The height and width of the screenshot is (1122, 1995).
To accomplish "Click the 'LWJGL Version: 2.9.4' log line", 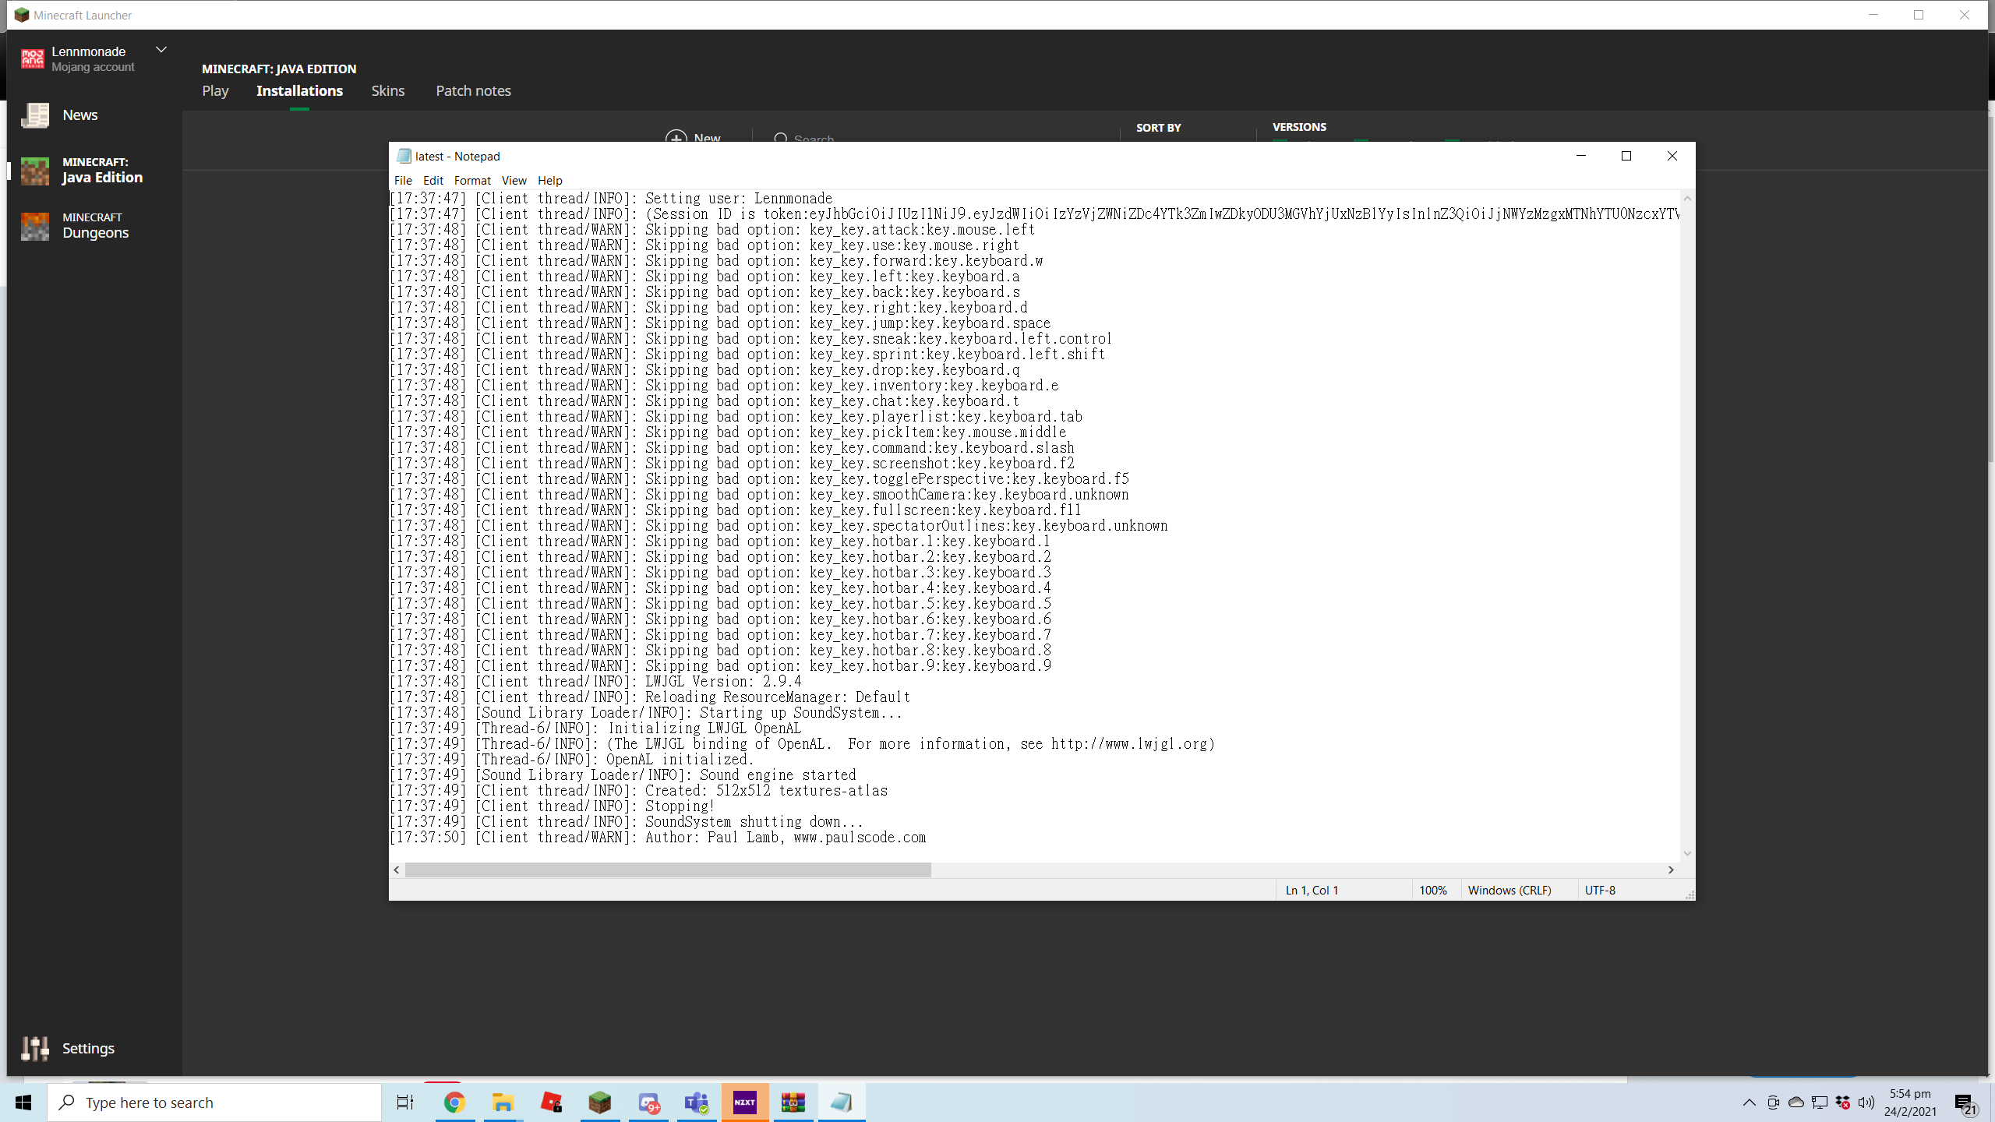I will pos(595,682).
